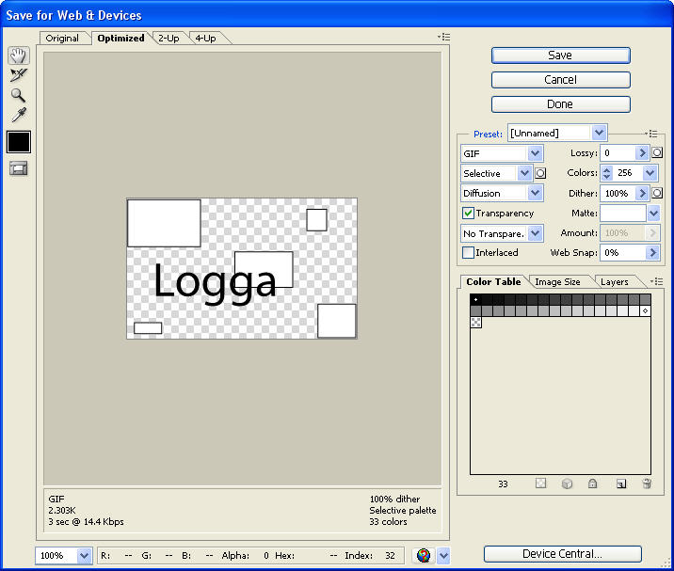
Task: Click the 'Selective palette' info text
Action: [403, 511]
